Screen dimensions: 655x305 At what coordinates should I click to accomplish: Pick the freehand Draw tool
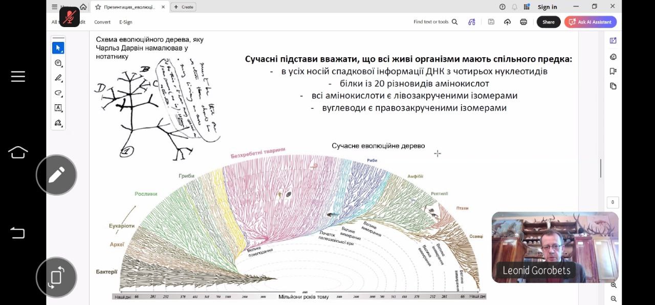(x=58, y=93)
